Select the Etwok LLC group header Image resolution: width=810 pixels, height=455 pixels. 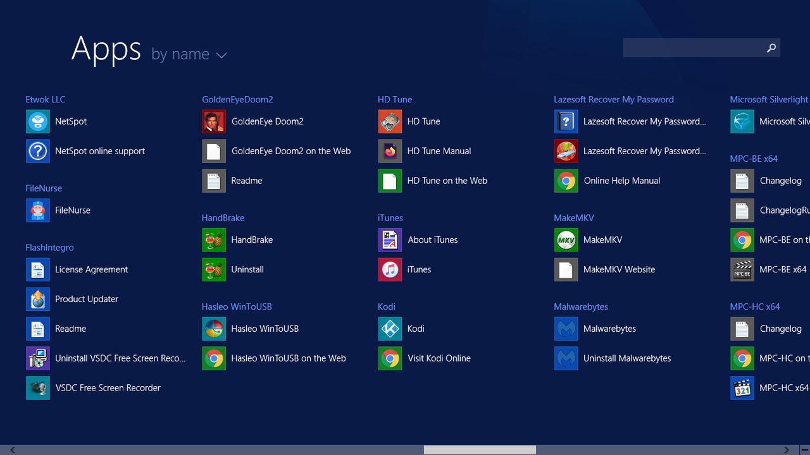(x=46, y=99)
